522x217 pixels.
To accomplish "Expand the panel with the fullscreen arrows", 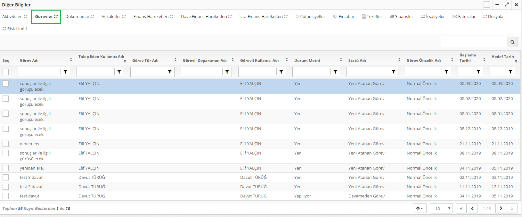I will (507, 4).
